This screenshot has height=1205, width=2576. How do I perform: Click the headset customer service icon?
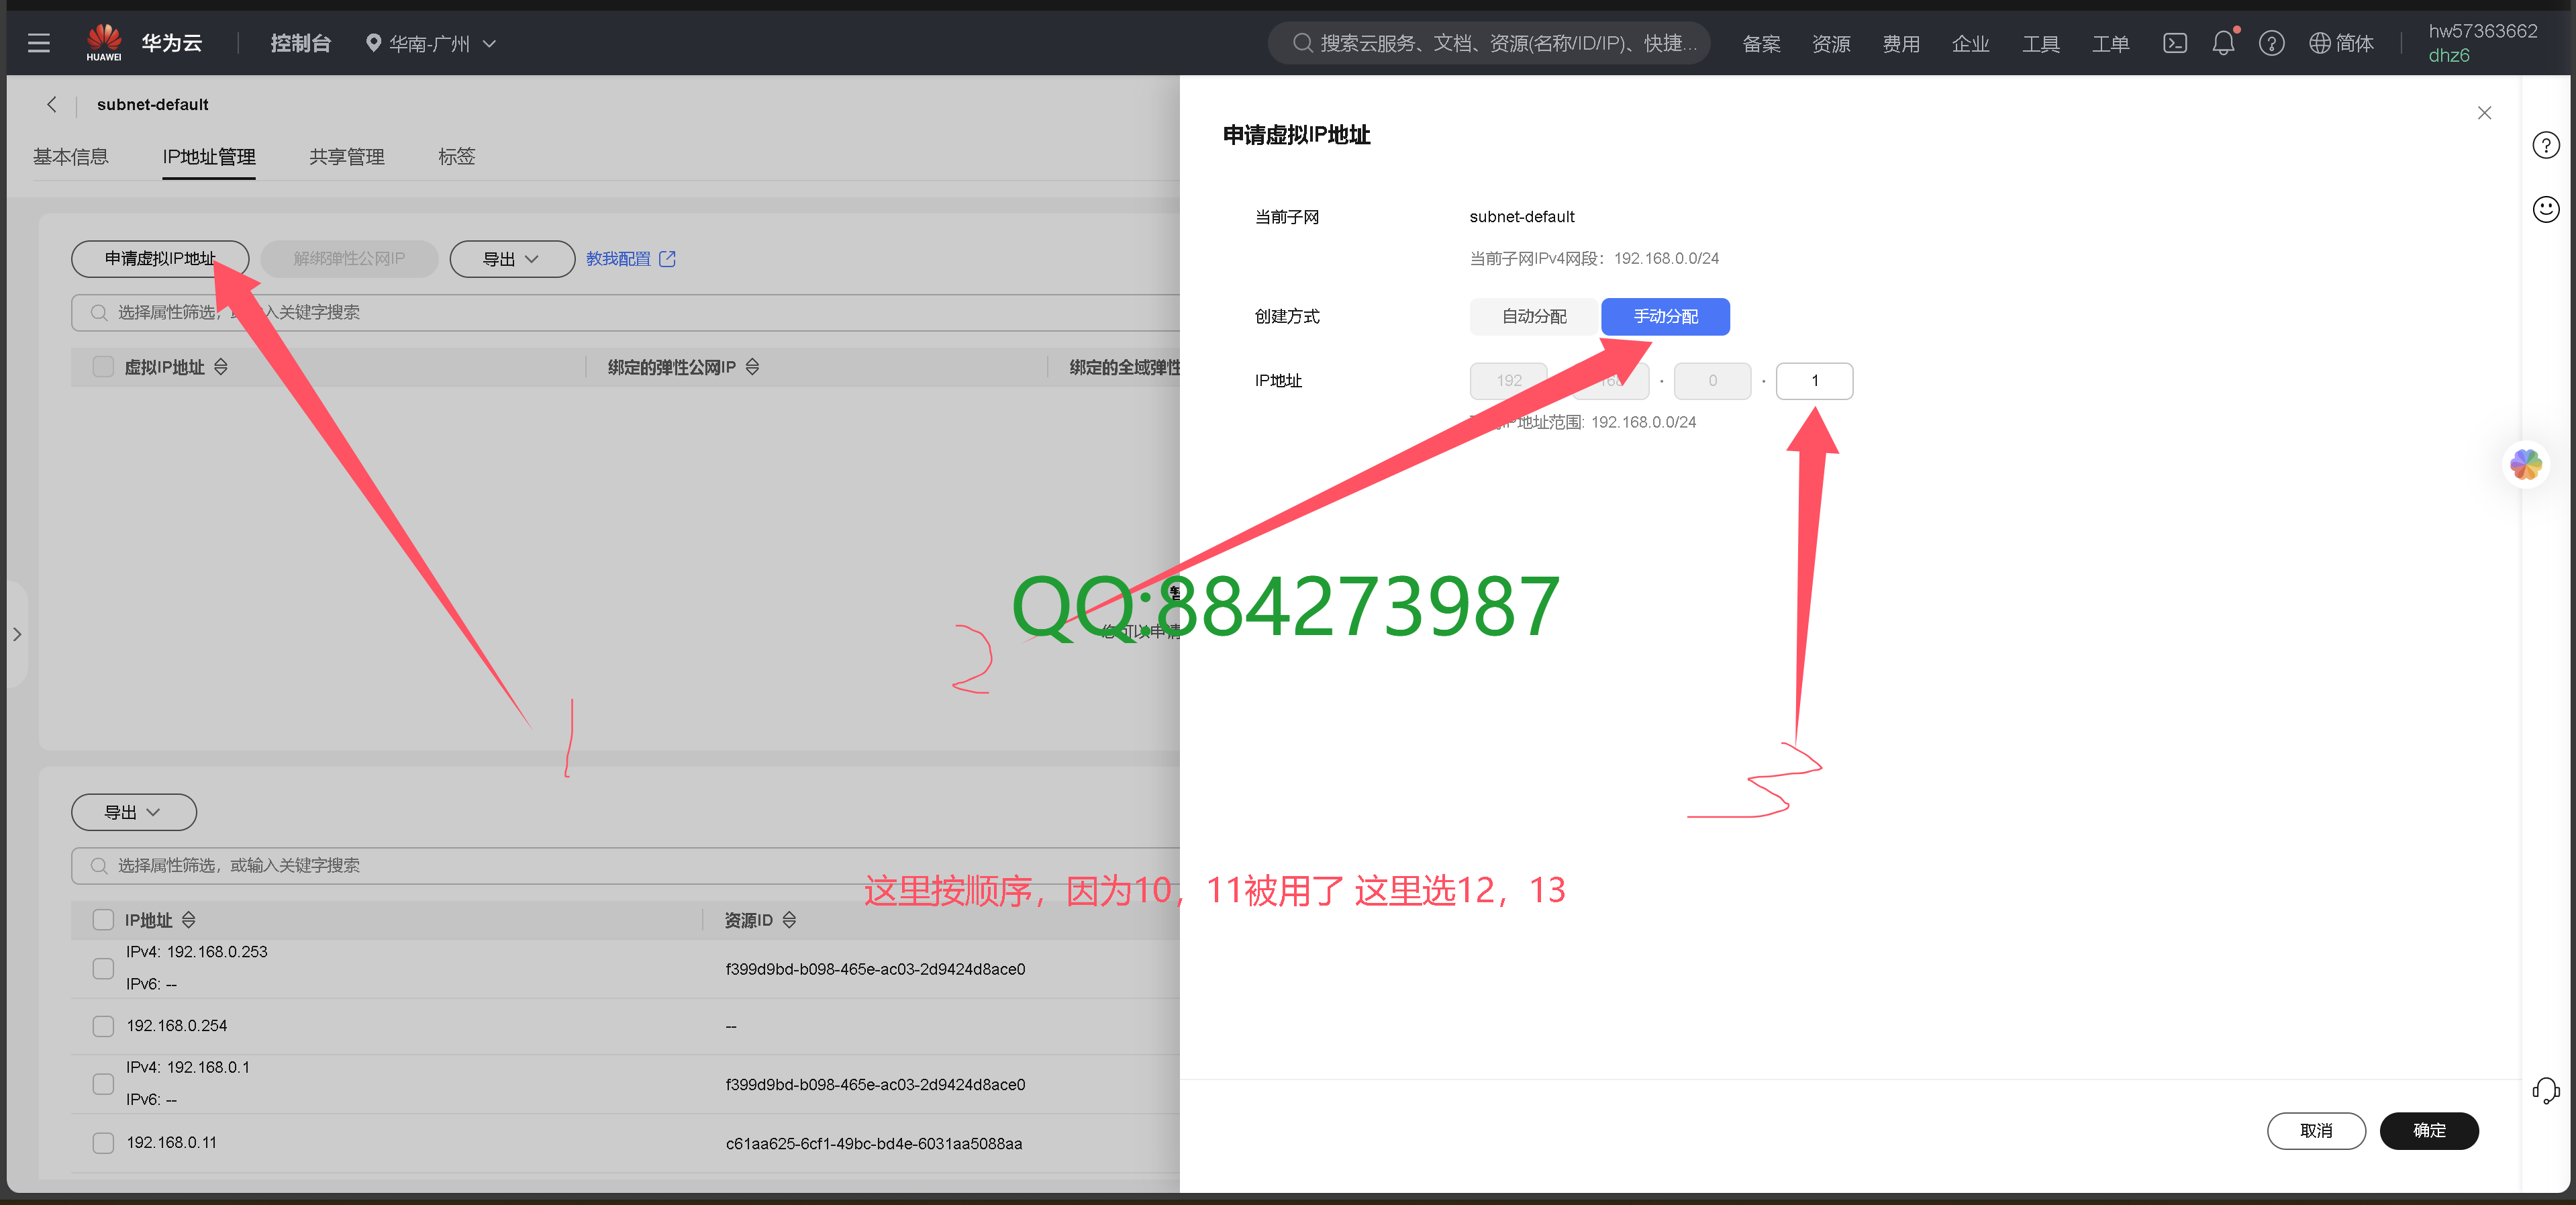pos(2545,1090)
